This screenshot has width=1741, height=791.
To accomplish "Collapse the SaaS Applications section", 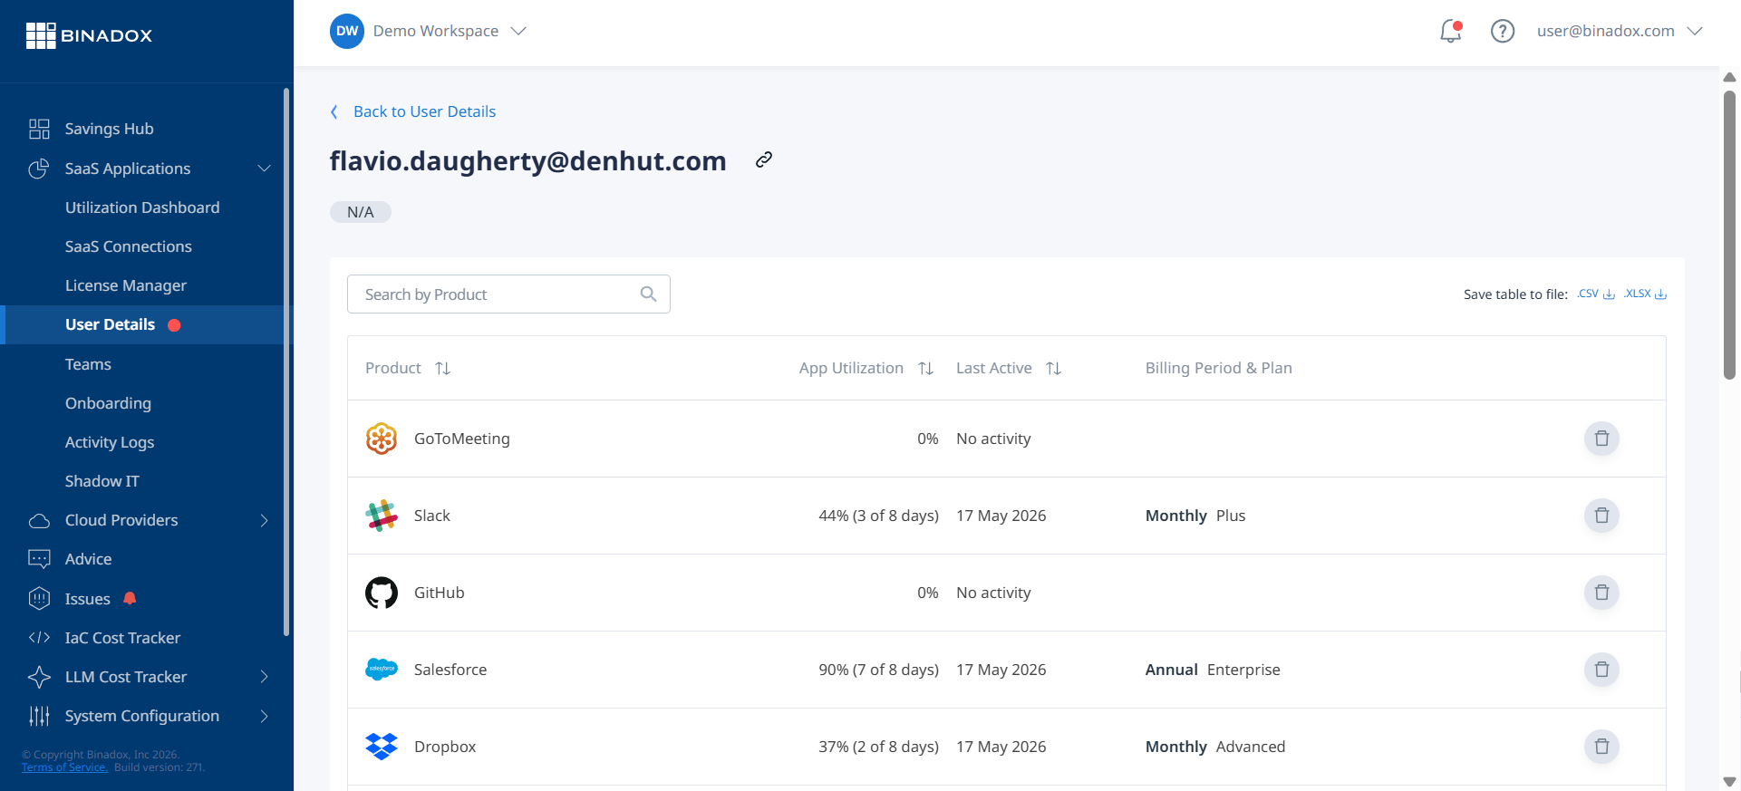I will [264, 169].
